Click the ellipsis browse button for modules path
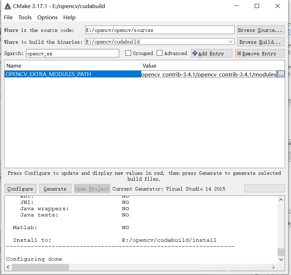The width and height of the screenshot is (291, 275). click(281, 74)
